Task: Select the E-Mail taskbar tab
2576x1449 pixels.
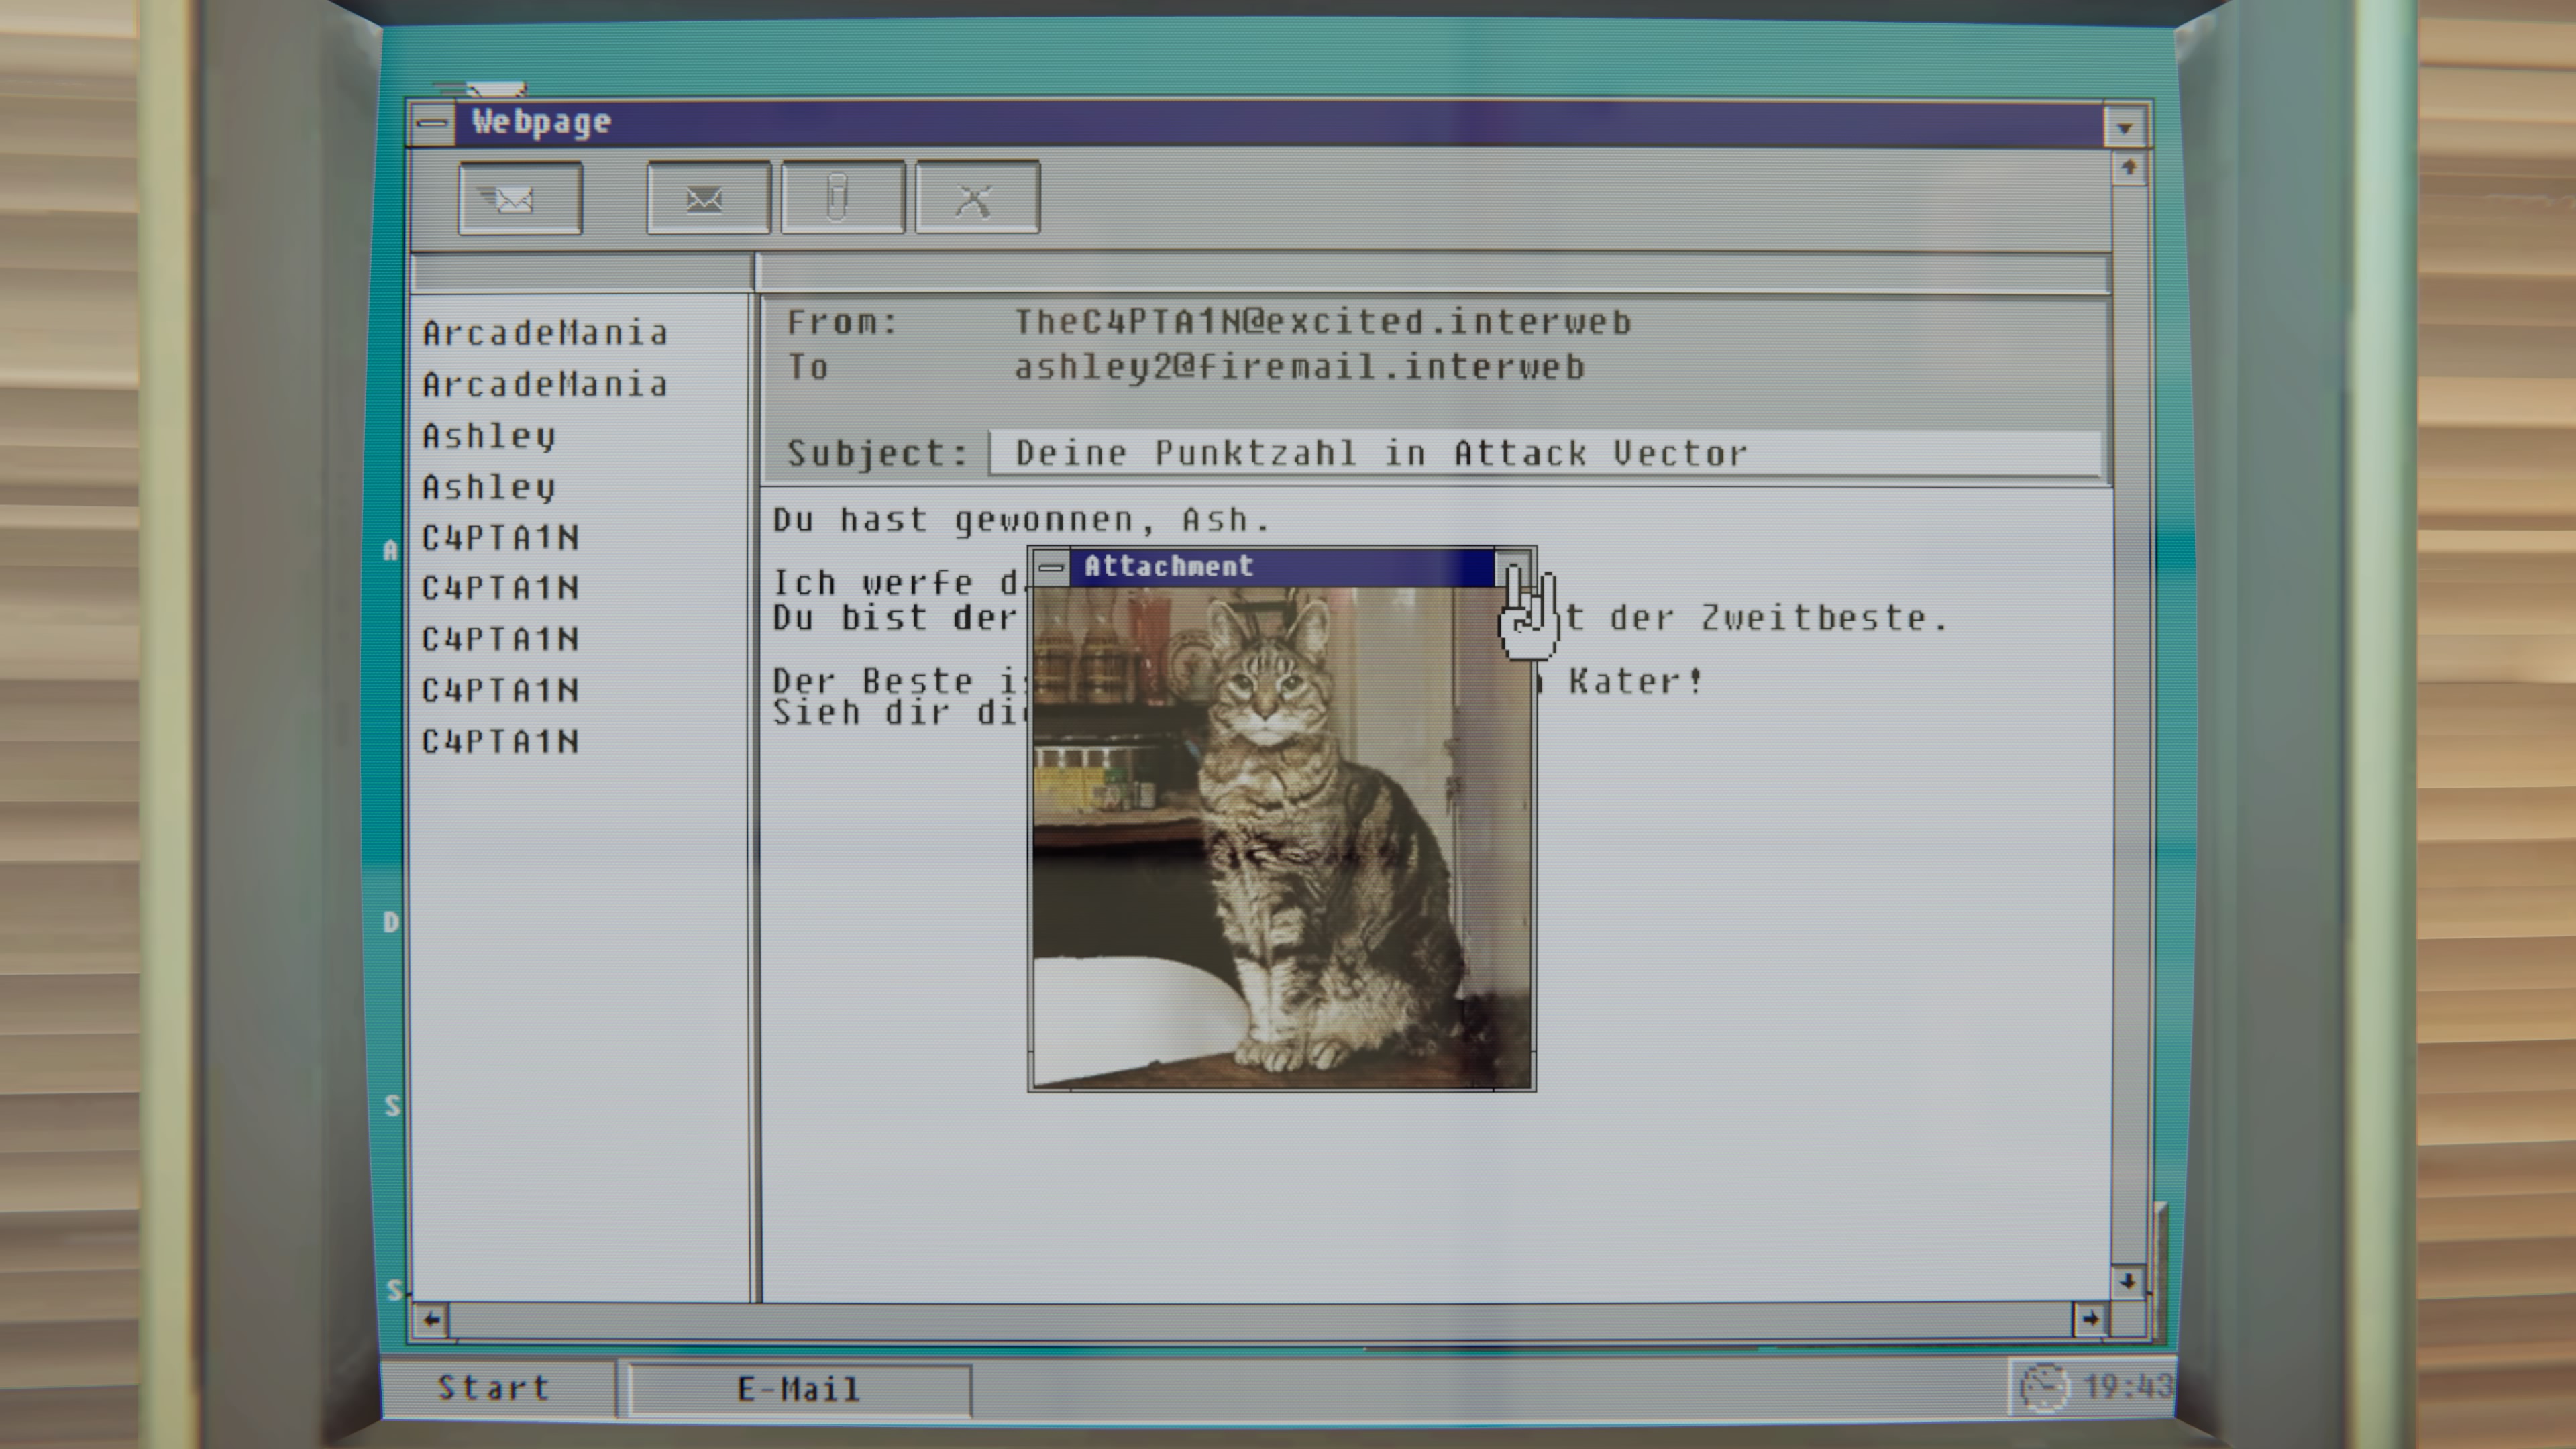Action: point(798,1389)
